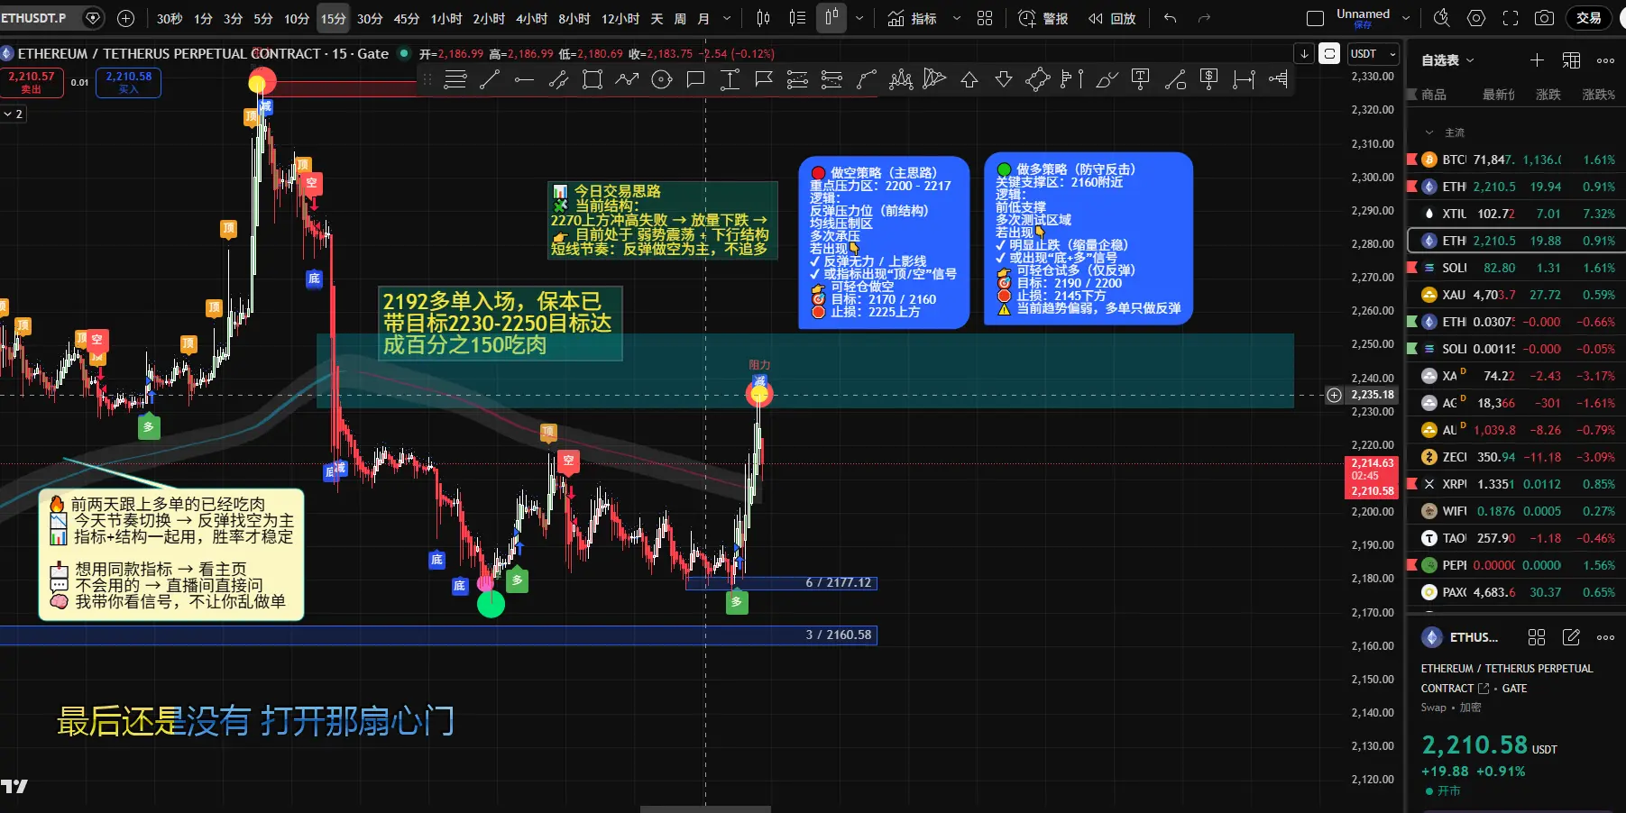The width and height of the screenshot is (1626, 813).
Task: Select the brush drawing tool
Action: (x=1107, y=79)
